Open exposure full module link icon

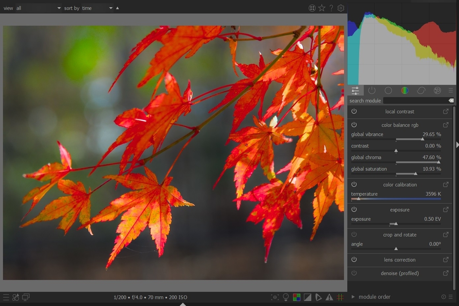tap(446, 210)
